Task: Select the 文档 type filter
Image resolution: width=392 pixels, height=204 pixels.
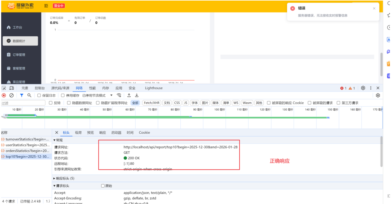Action: 167,103
